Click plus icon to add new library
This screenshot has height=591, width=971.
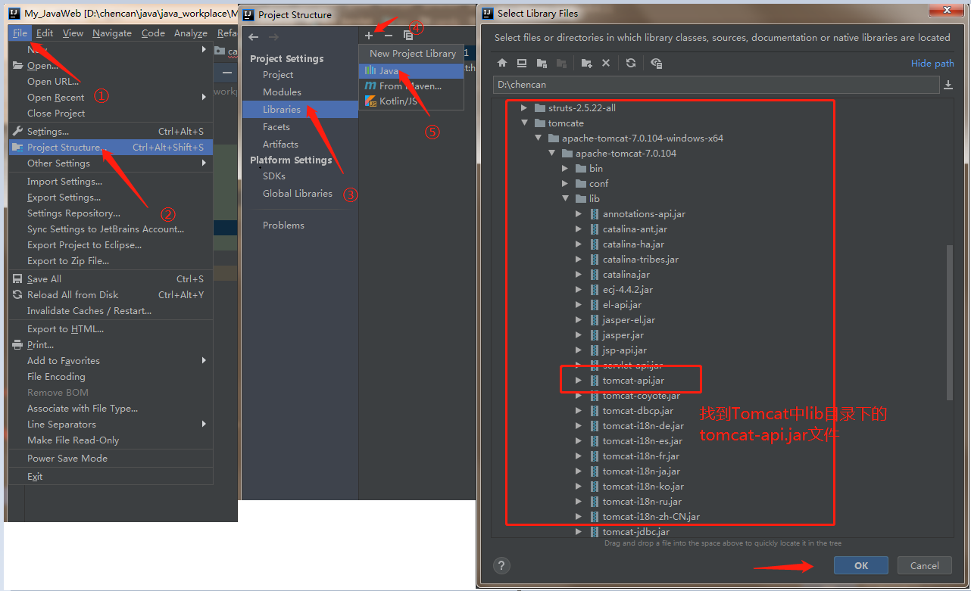coord(369,36)
